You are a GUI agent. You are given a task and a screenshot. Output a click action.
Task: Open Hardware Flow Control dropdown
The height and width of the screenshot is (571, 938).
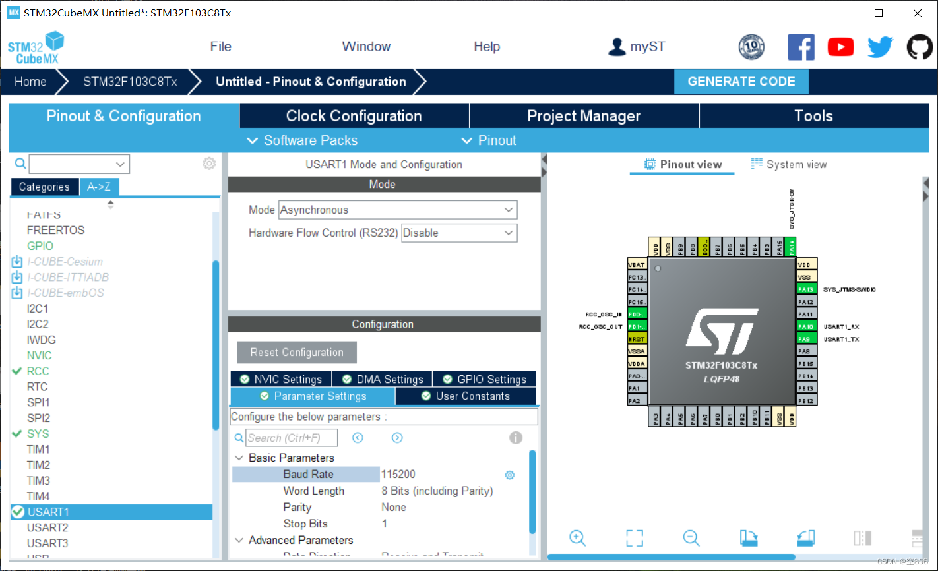(459, 233)
